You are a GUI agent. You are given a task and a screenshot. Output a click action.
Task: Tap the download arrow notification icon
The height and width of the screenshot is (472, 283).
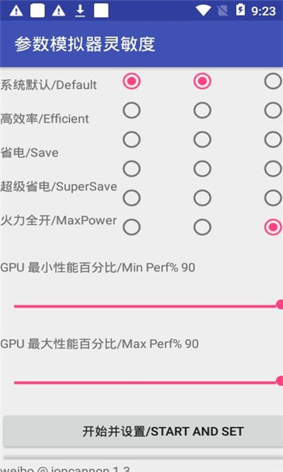[80, 10]
